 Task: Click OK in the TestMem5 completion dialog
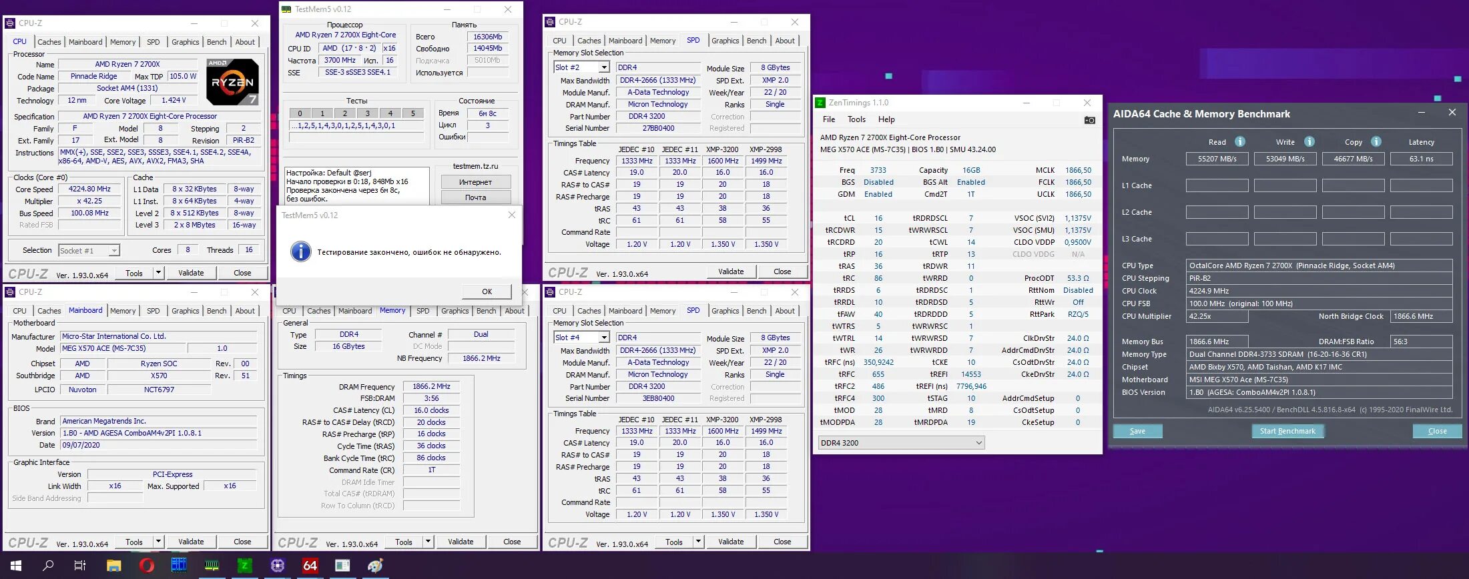click(487, 292)
